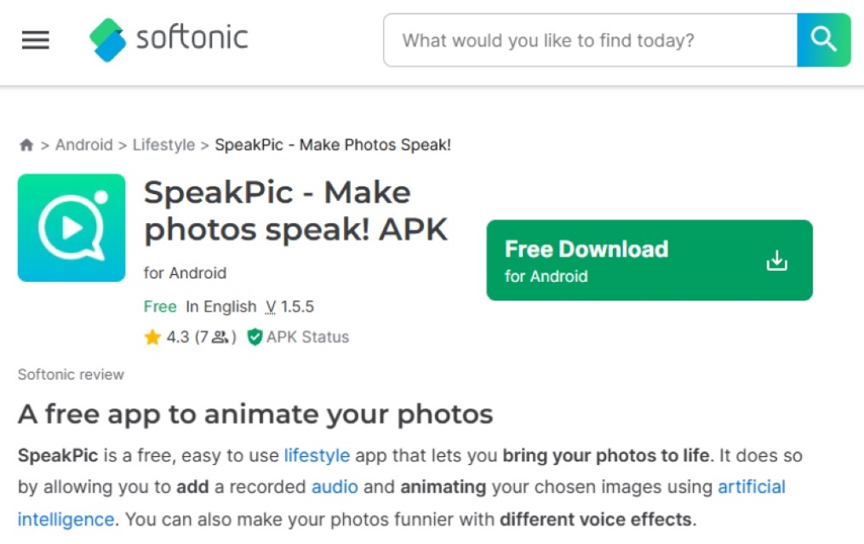Open the Android breadcrumb link
The height and width of the screenshot is (544, 864).
point(84,145)
